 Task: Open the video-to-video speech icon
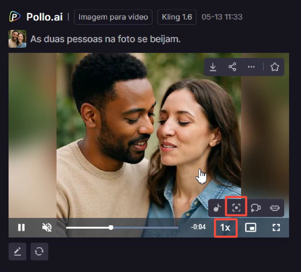[256, 208]
